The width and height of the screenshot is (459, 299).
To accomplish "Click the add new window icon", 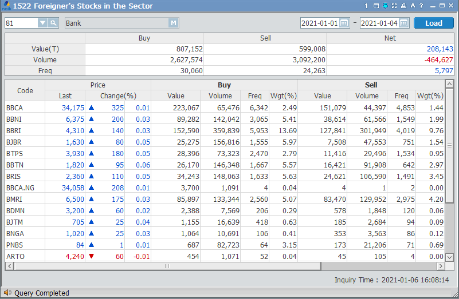I will coord(376,6).
